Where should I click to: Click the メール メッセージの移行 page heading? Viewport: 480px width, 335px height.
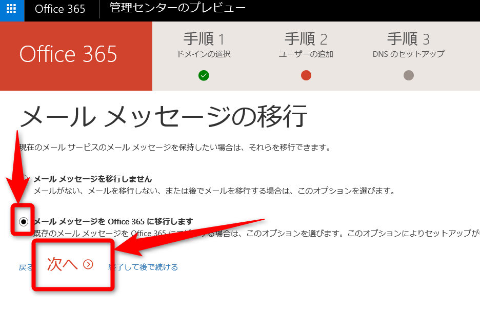click(x=163, y=117)
